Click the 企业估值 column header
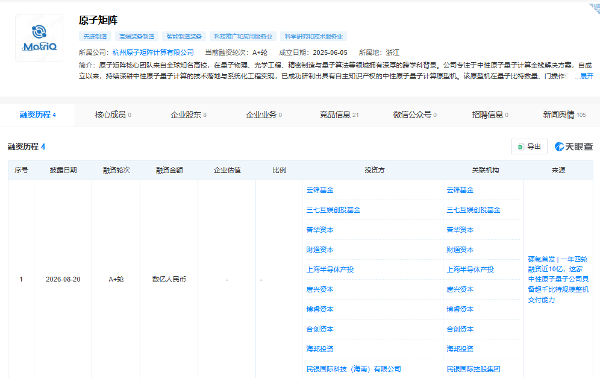 point(227,170)
